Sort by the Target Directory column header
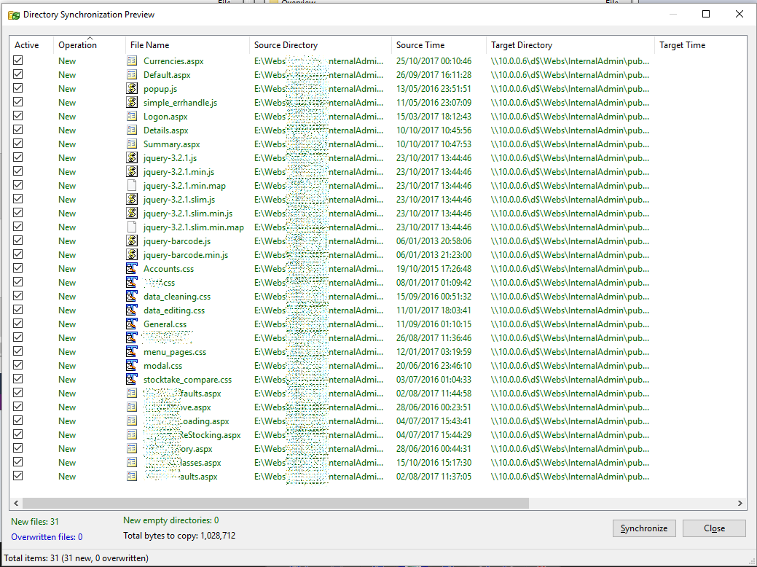The image size is (757, 567). (570, 45)
